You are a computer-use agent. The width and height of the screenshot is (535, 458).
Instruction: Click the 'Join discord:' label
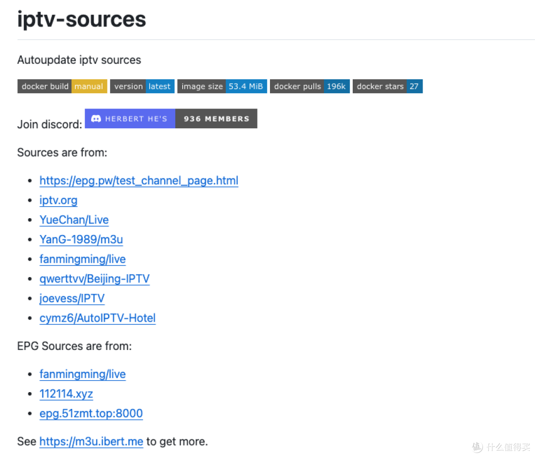(x=50, y=124)
